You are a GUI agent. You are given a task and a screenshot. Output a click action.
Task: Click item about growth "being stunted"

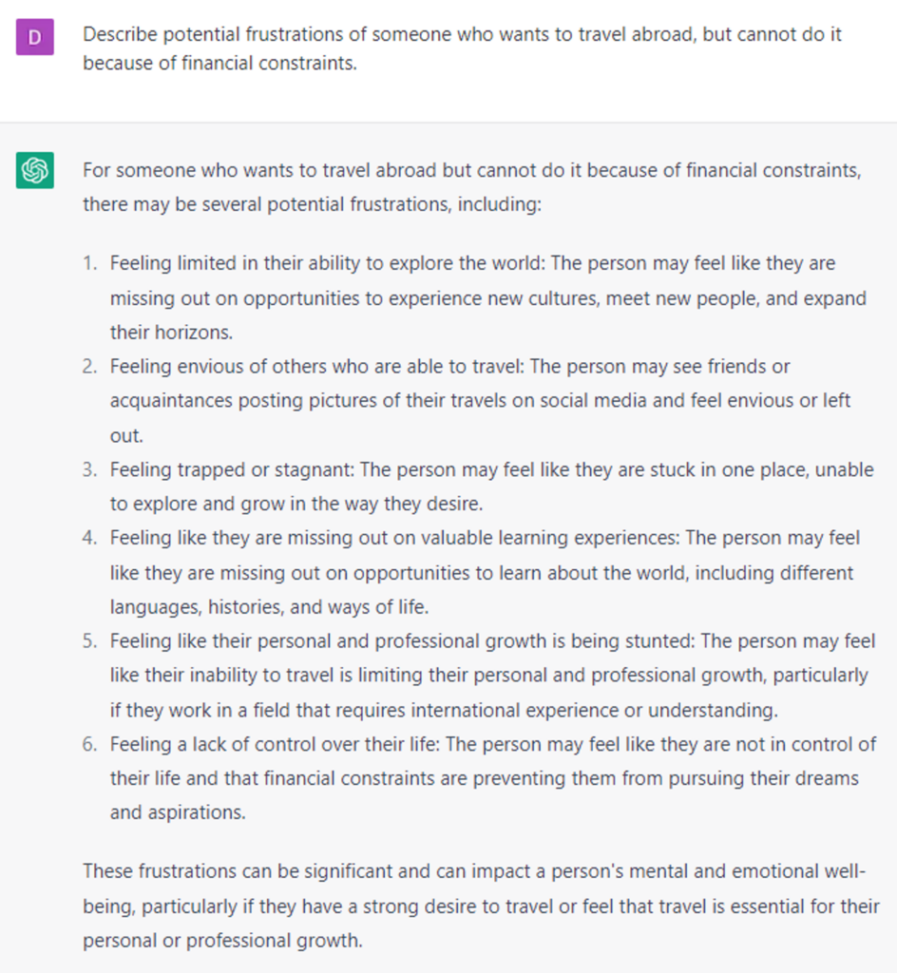click(x=492, y=675)
